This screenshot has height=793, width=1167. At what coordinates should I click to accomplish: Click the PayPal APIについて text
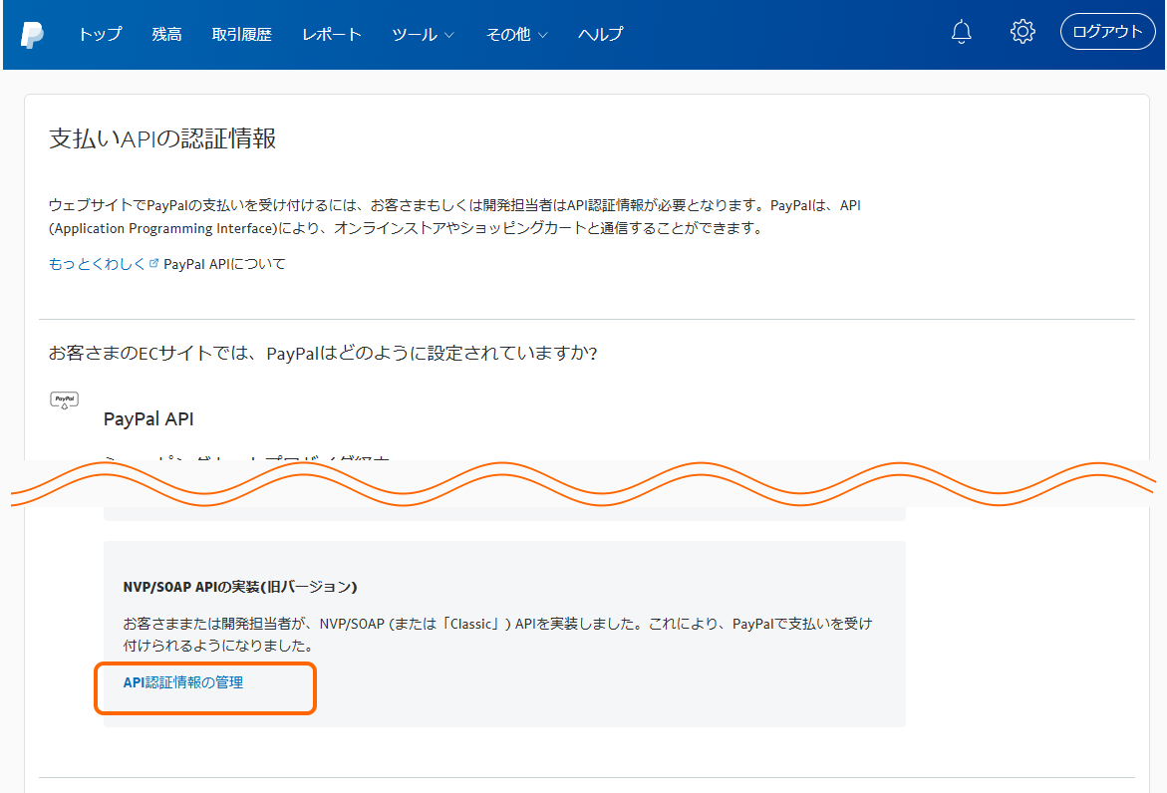tap(224, 264)
